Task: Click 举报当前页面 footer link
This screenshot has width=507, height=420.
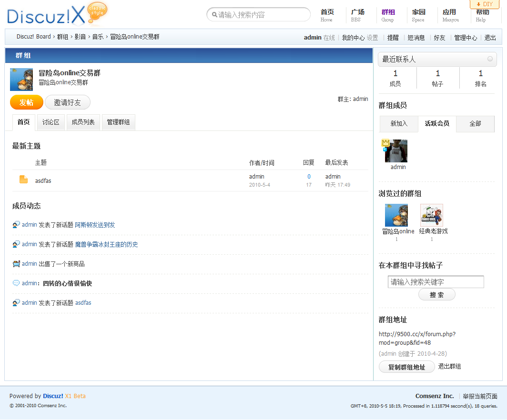Action: (x=480, y=396)
